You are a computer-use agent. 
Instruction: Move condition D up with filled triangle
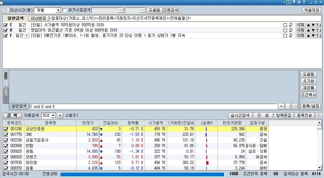pos(309,30)
